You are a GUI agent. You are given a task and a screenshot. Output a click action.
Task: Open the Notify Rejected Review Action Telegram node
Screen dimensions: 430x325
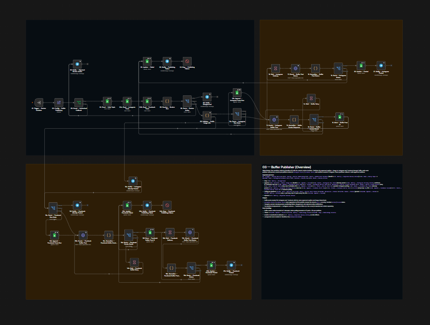77,64
